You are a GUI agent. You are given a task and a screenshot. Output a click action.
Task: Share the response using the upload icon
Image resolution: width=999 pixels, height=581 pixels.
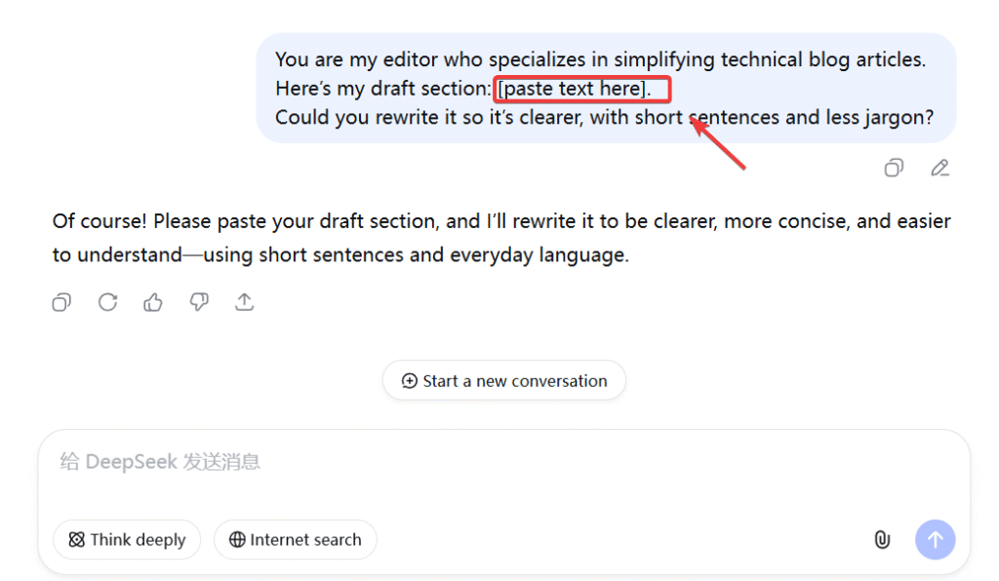[x=245, y=302]
